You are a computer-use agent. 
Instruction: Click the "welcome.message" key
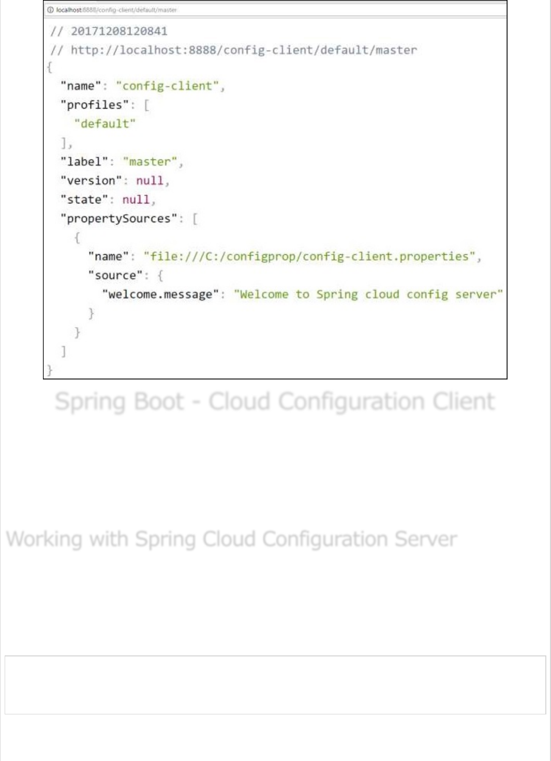coord(160,295)
